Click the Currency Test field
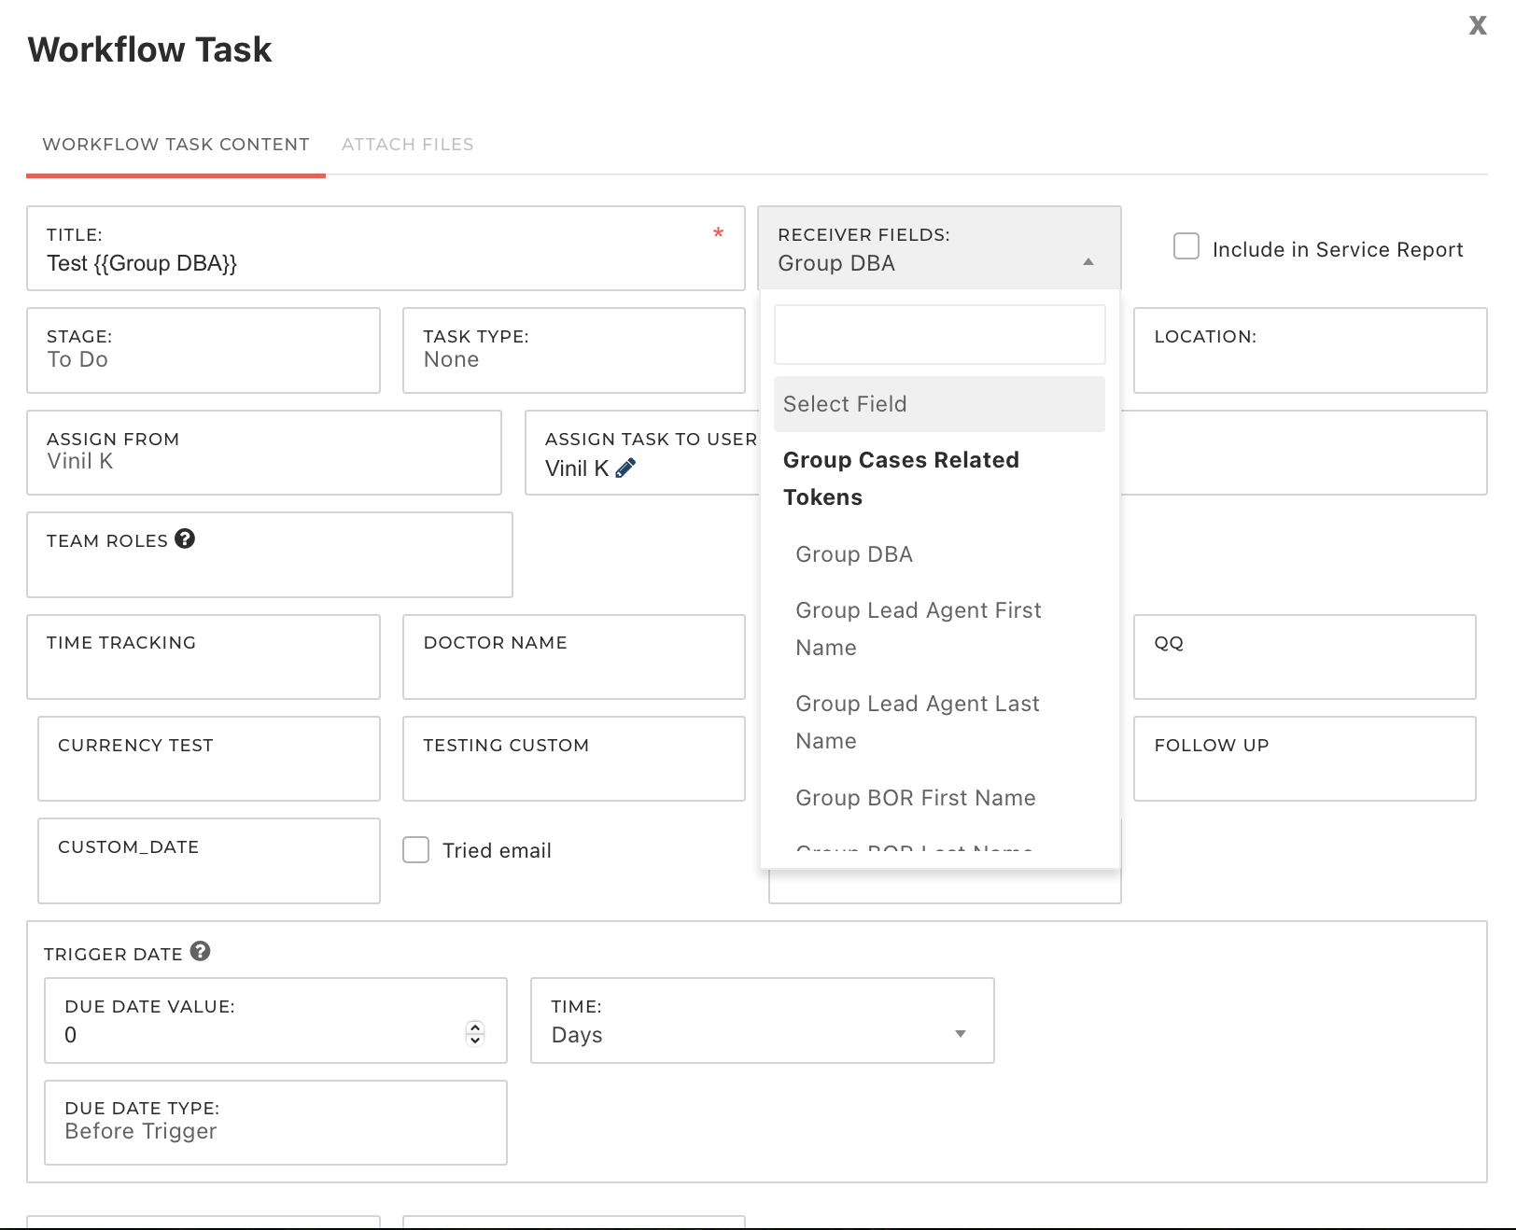This screenshot has width=1516, height=1230. tap(209, 759)
